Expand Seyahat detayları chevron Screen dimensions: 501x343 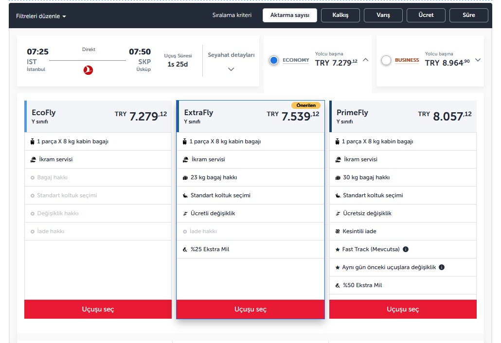coord(231,69)
